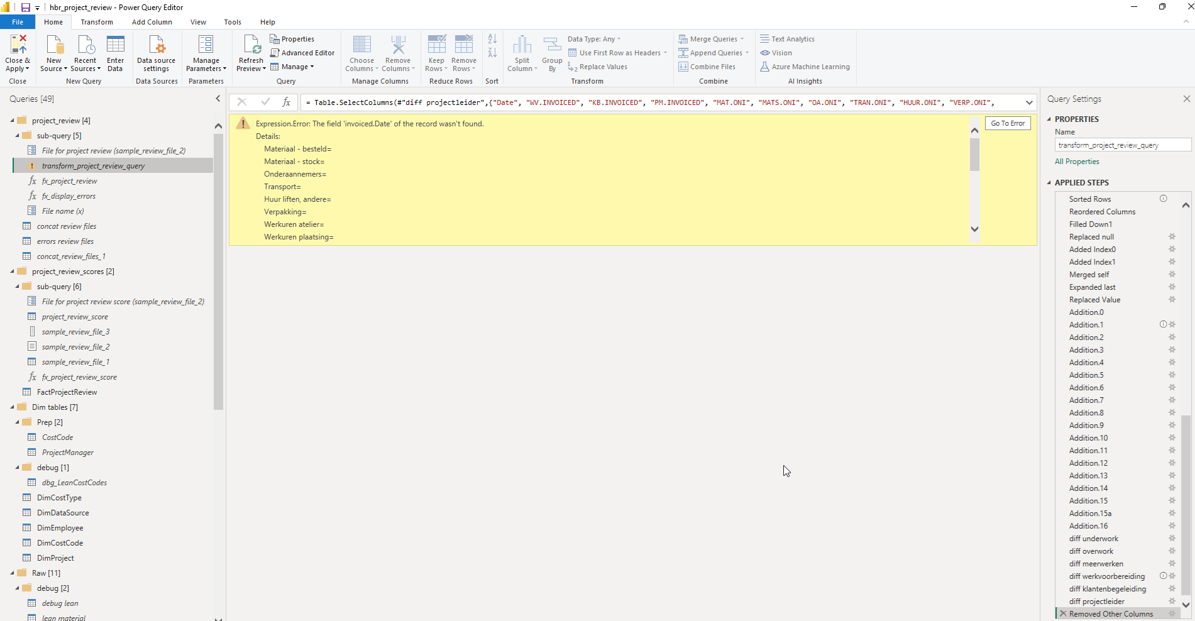Click the fx formula icon
The width and height of the screenshot is (1195, 621).
(x=287, y=102)
